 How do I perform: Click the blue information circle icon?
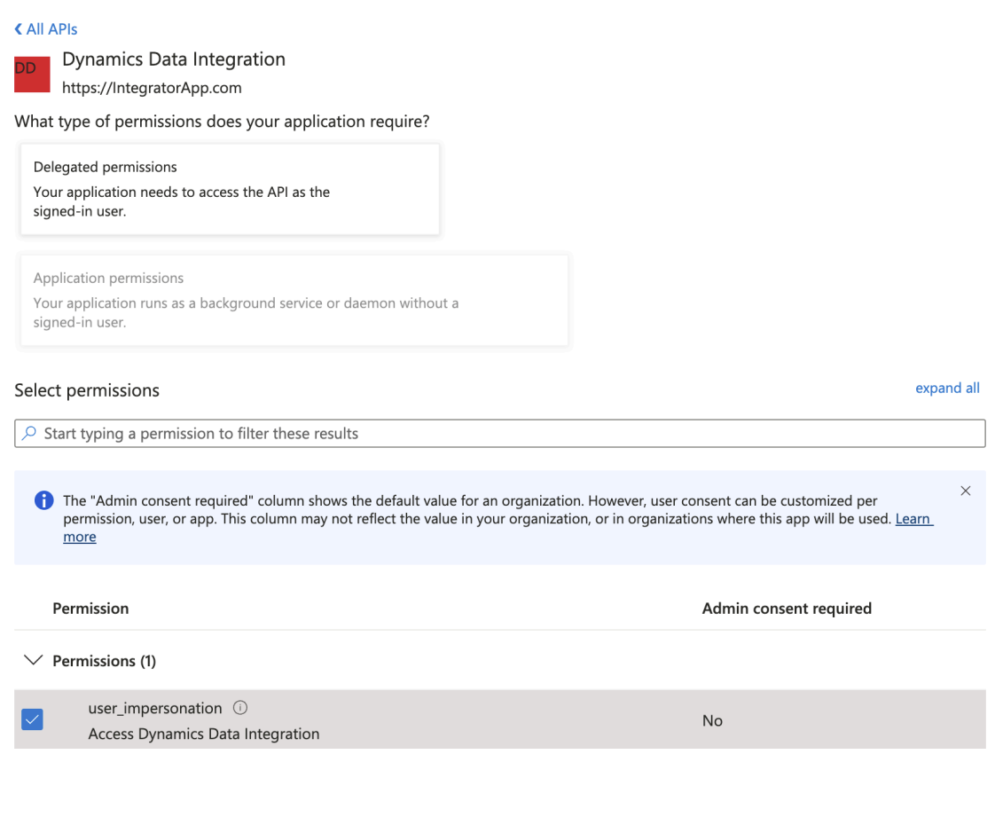[43, 500]
